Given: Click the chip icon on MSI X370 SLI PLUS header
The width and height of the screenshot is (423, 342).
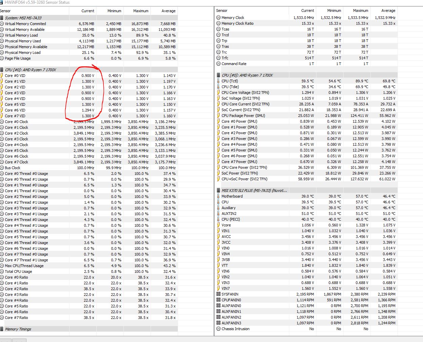Looking at the screenshot, I should tap(218, 190).
